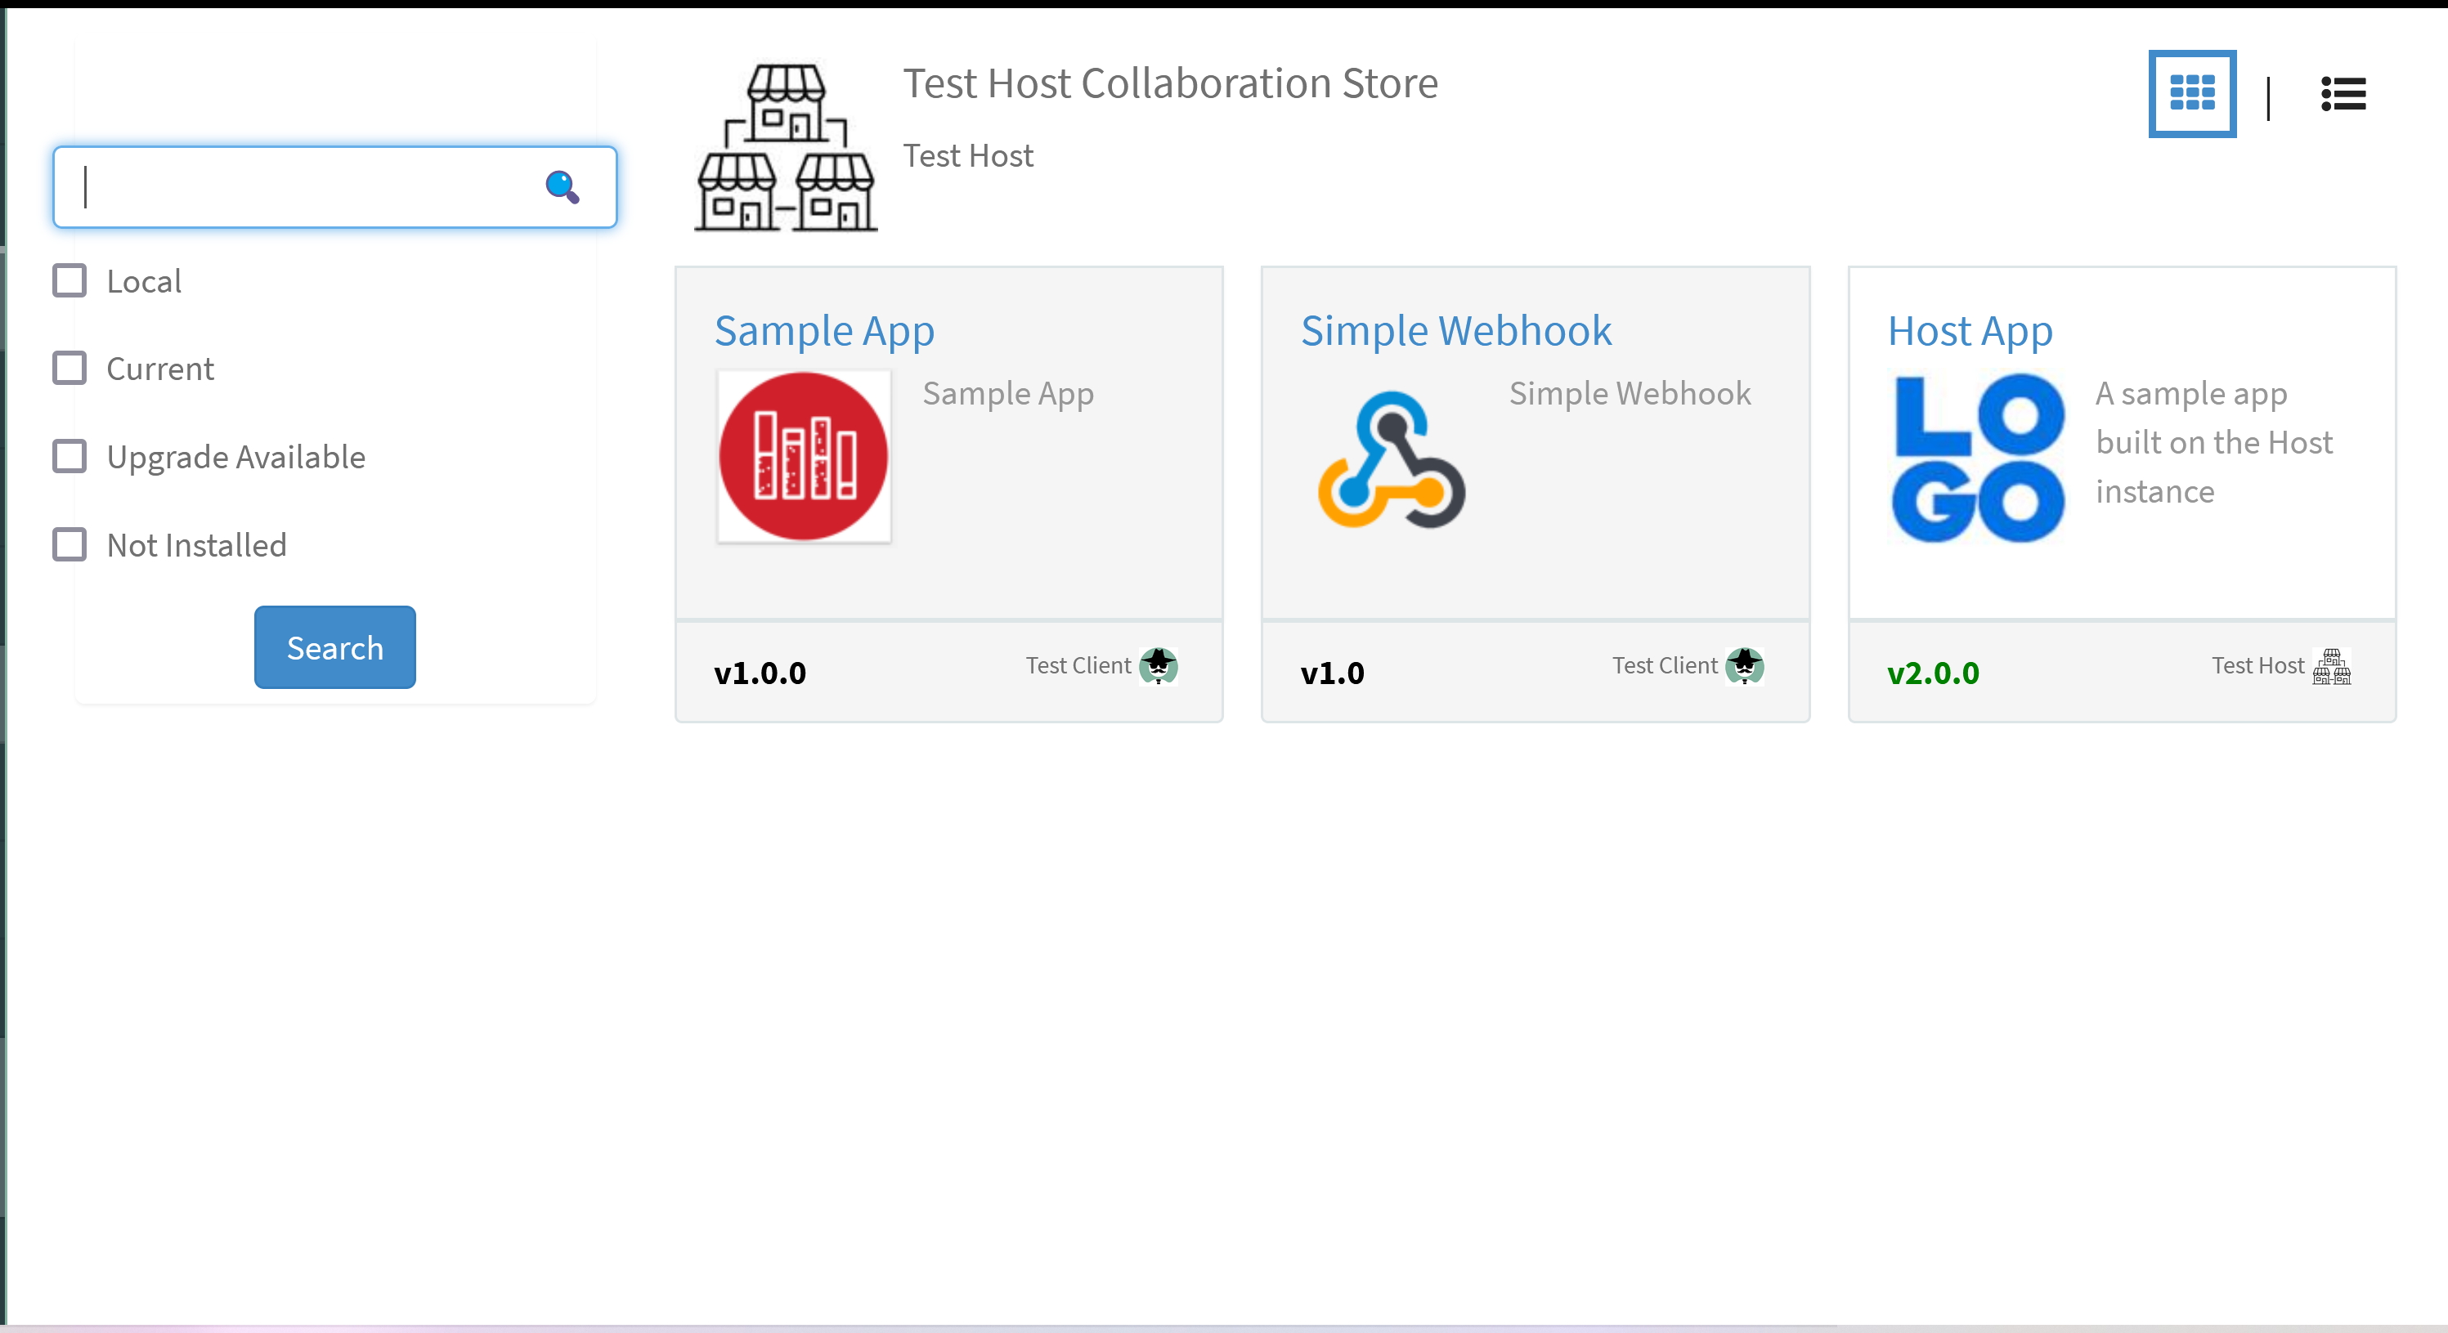Screen dimensions: 2448x1333
Task: Switch to list view layout
Action: (x=2342, y=93)
